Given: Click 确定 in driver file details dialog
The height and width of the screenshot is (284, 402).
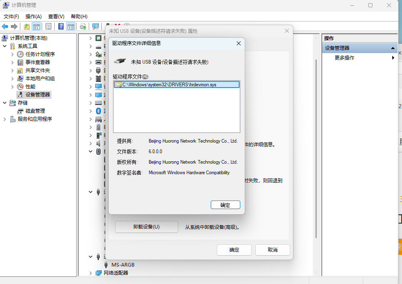Looking at the screenshot, I should (225, 205).
